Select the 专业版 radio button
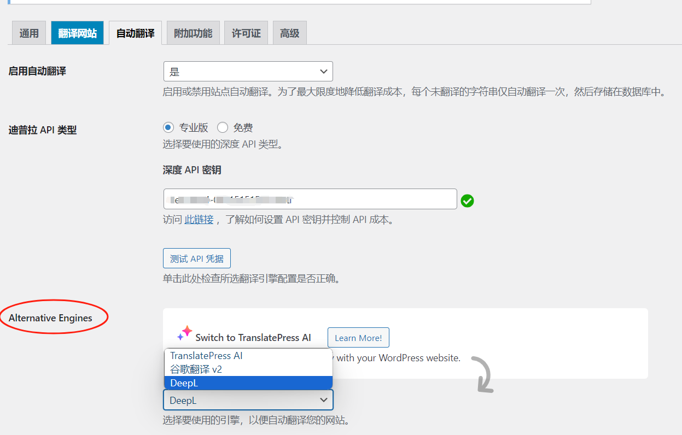Screen dimensions: 682x435 pyautogui.click(x=168, y=127)
